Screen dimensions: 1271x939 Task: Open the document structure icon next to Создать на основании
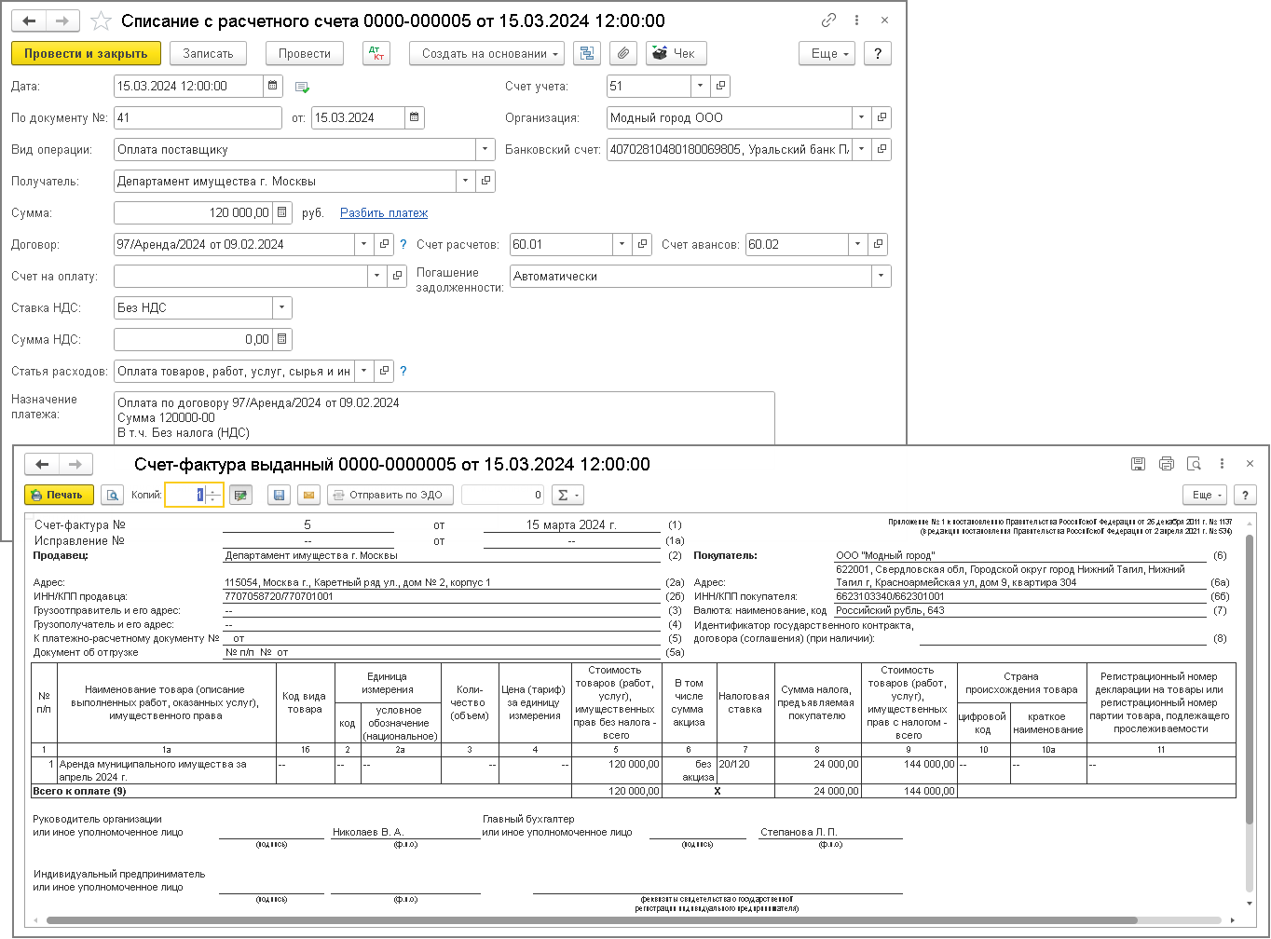587,54
